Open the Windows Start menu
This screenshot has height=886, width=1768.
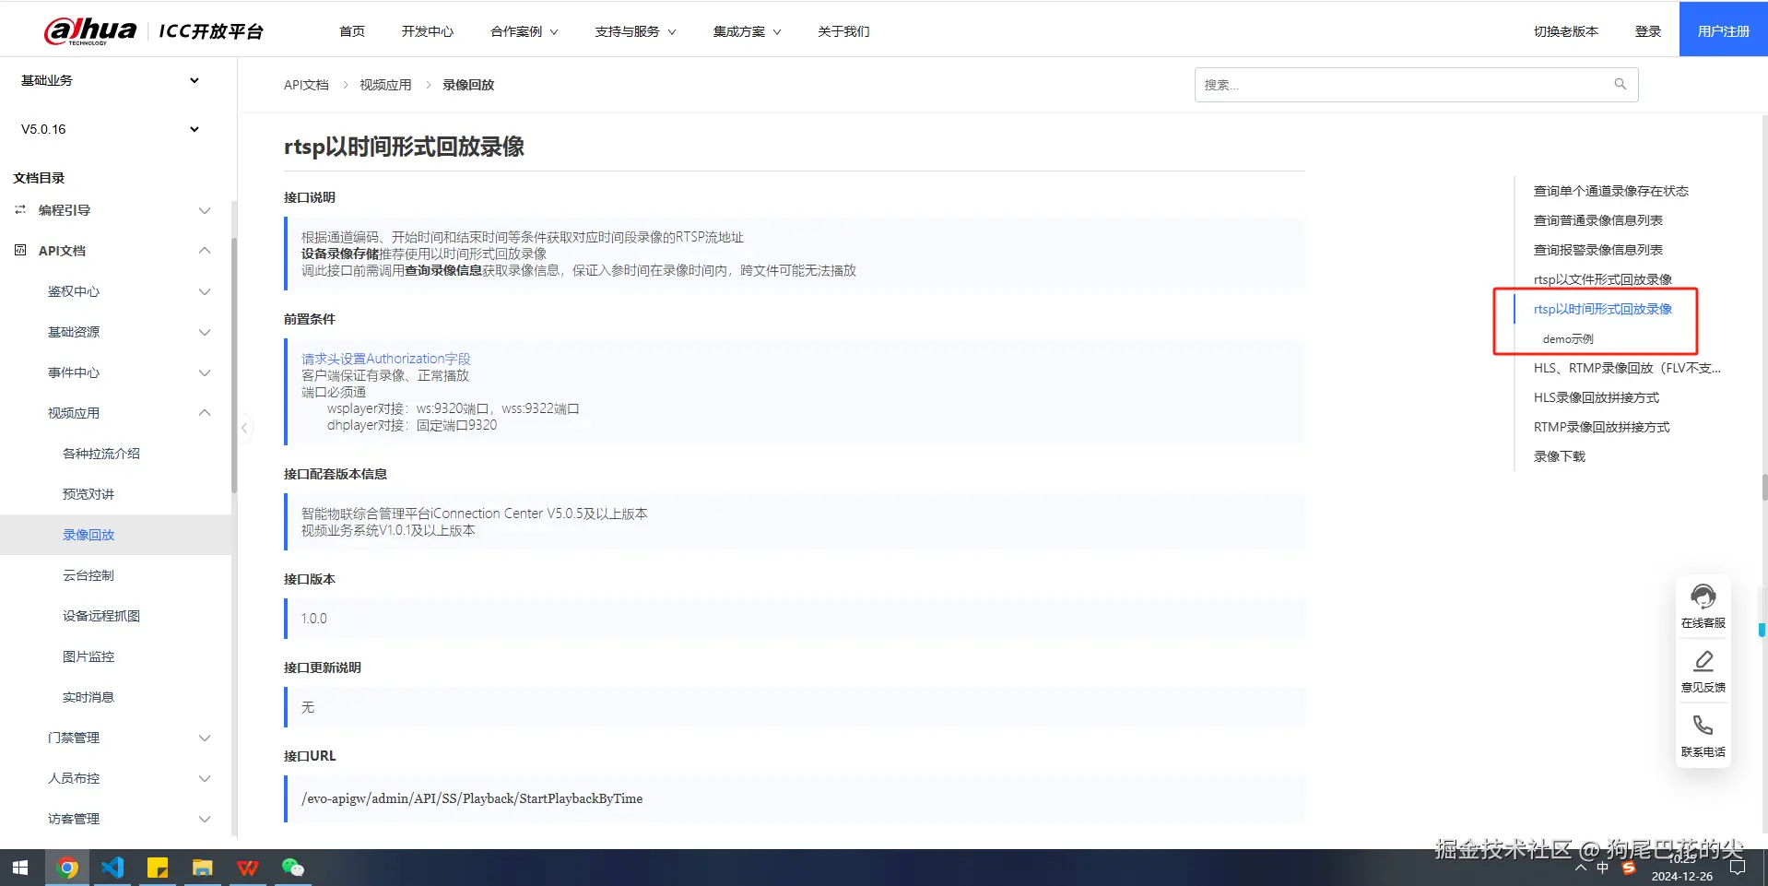(x=20, y=868)
